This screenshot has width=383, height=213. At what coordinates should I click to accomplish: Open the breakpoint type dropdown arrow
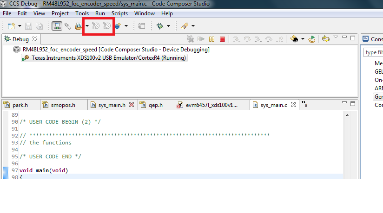(126, 26)
